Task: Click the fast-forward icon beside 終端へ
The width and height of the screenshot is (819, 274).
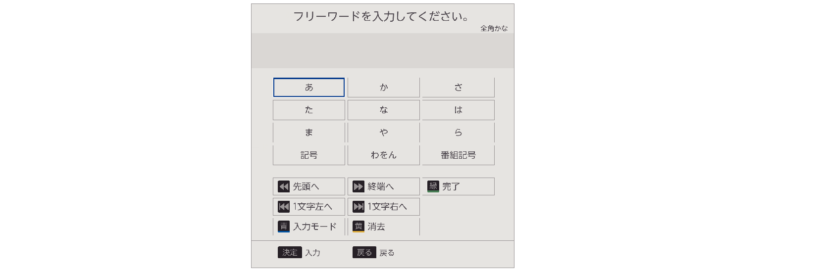Action: tap(358, 186)
